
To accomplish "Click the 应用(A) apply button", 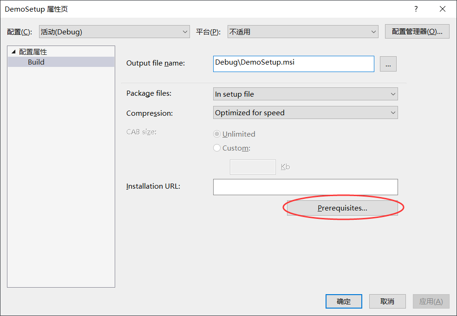I will click(x=431, y=301).
